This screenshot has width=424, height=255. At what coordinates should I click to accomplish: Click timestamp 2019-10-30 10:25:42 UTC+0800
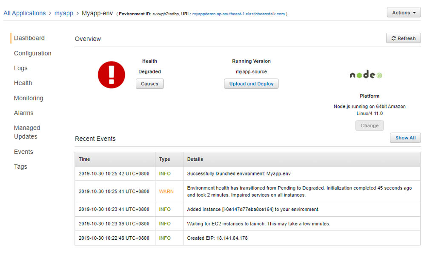click(114, 173)
